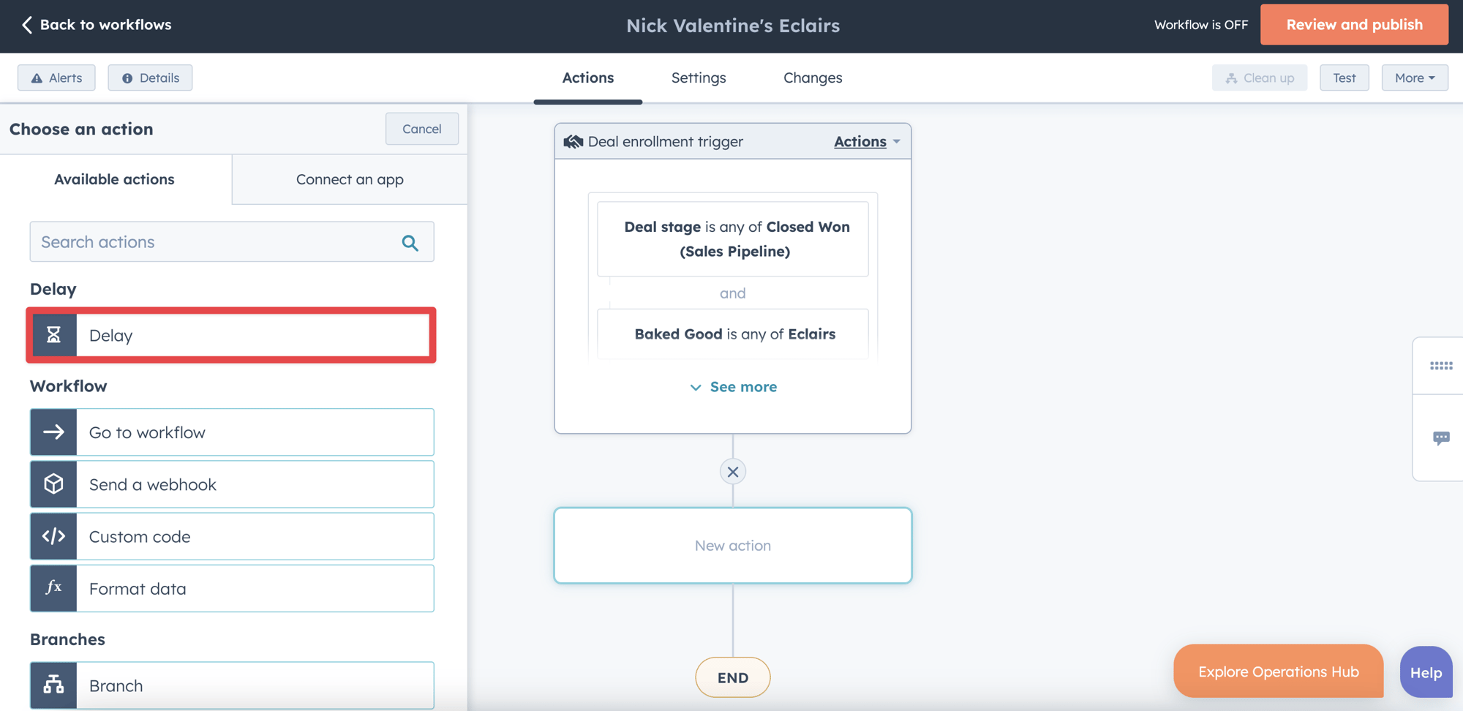
Task: Expand See more on the trigger card
Action: pyautogui.click(x=732, y=387)
